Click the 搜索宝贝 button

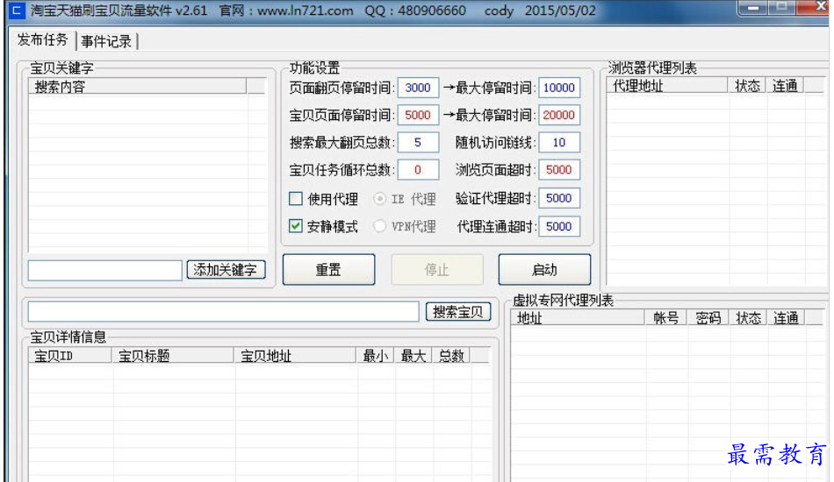pos(458,312)
